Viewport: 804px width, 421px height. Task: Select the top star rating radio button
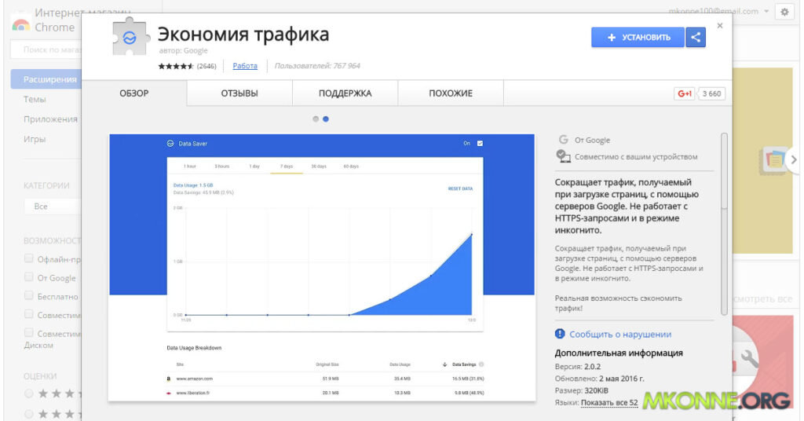point(29,394)
